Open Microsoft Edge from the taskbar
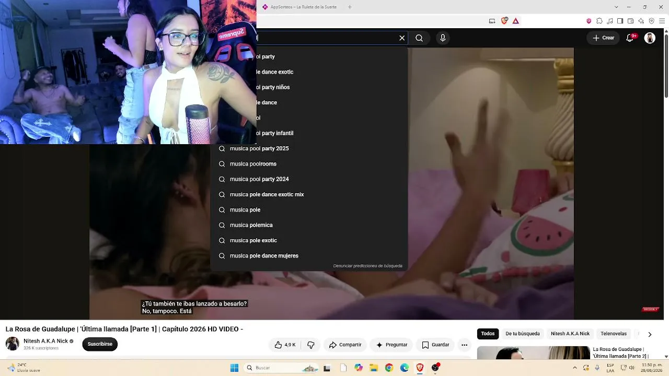The height and width of the screenshot is (376, 669). click(x=405, y=368)
